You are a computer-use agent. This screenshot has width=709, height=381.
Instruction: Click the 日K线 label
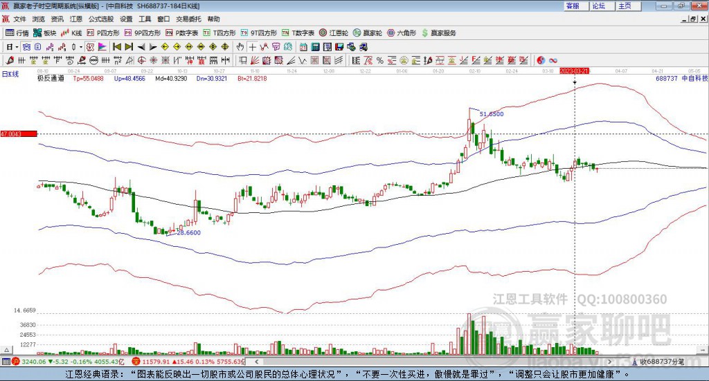(10, 74)
